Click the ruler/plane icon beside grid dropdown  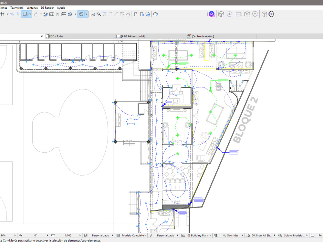point(12,14)
